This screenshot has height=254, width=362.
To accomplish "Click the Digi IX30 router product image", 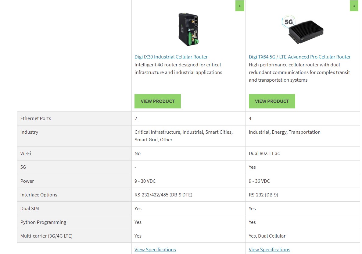I will (x=188, y=30).
